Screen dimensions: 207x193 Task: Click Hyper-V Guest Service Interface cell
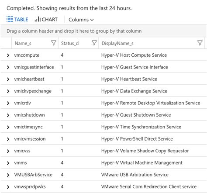click(x=135, y=67)
